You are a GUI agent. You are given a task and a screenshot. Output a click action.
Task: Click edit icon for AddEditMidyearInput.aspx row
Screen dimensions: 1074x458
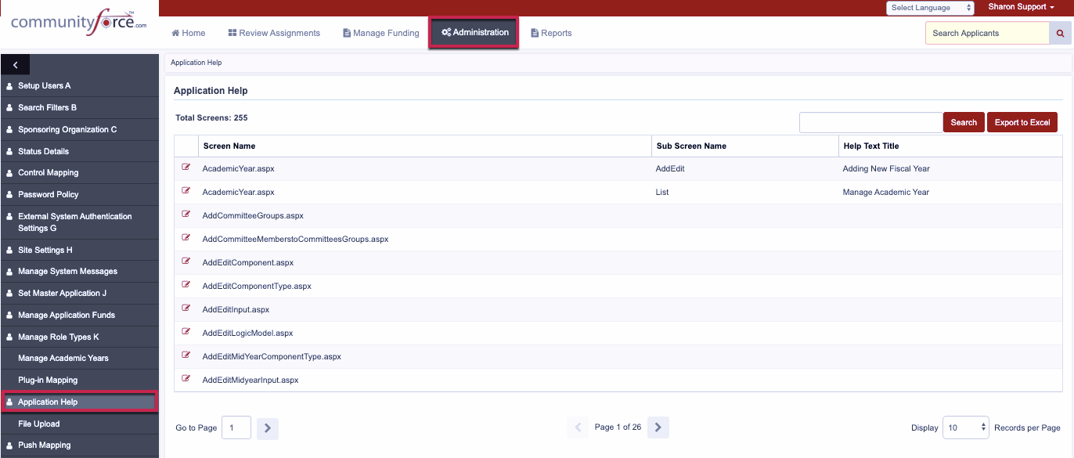click(x=186, y=379)
